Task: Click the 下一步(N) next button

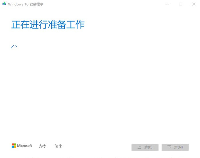Action: (x=175, y=147)
